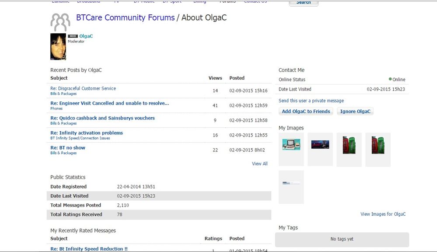Click the OlgaC username link

point(86,36)
